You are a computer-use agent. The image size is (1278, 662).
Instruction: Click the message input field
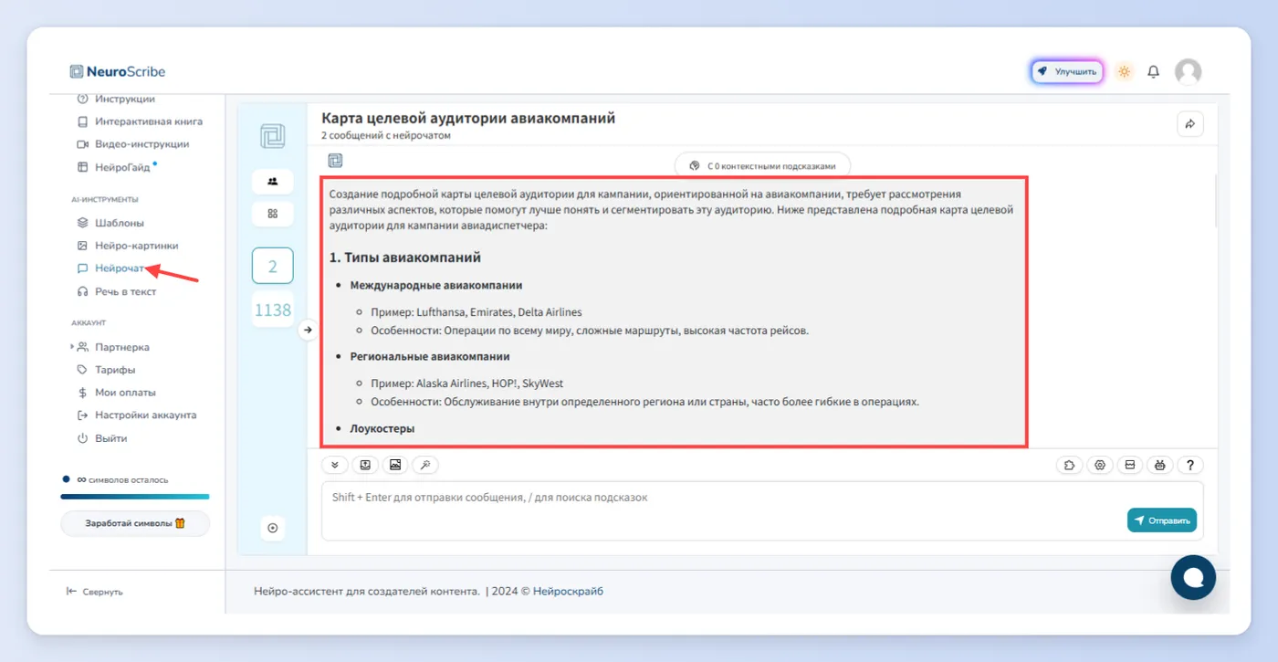tap(762, 510)
